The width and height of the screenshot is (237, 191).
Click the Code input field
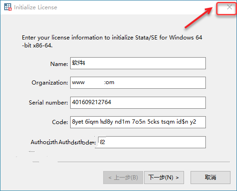[x=138, y=122]
